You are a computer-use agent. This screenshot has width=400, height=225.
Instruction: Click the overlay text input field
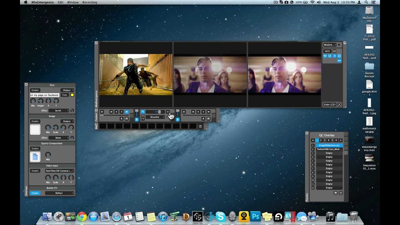[44, 95]
